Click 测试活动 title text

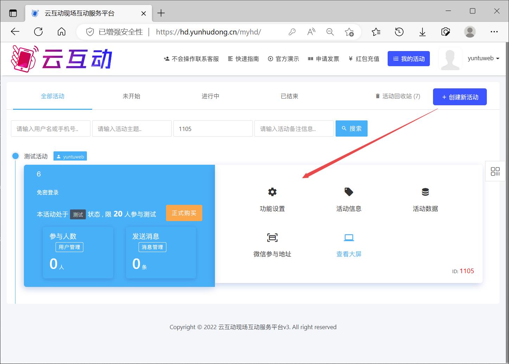point(36,156)
